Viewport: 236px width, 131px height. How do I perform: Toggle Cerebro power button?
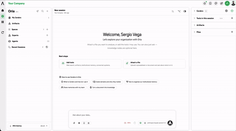232,11
